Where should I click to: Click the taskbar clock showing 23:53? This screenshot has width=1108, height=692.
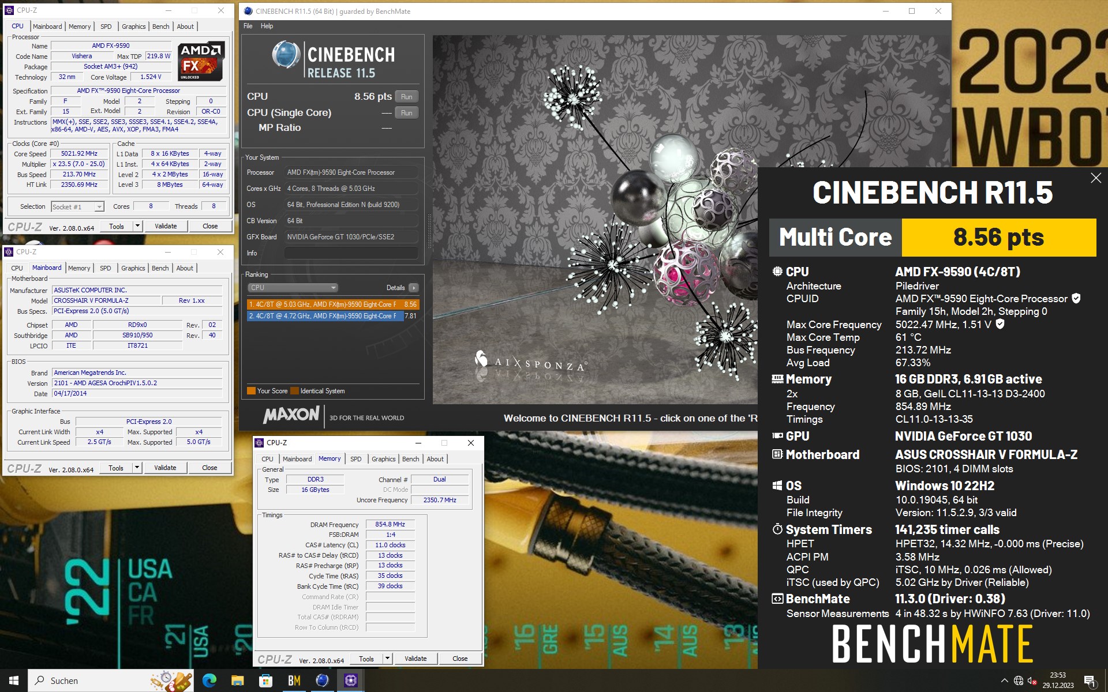(x=1058, y=680)
